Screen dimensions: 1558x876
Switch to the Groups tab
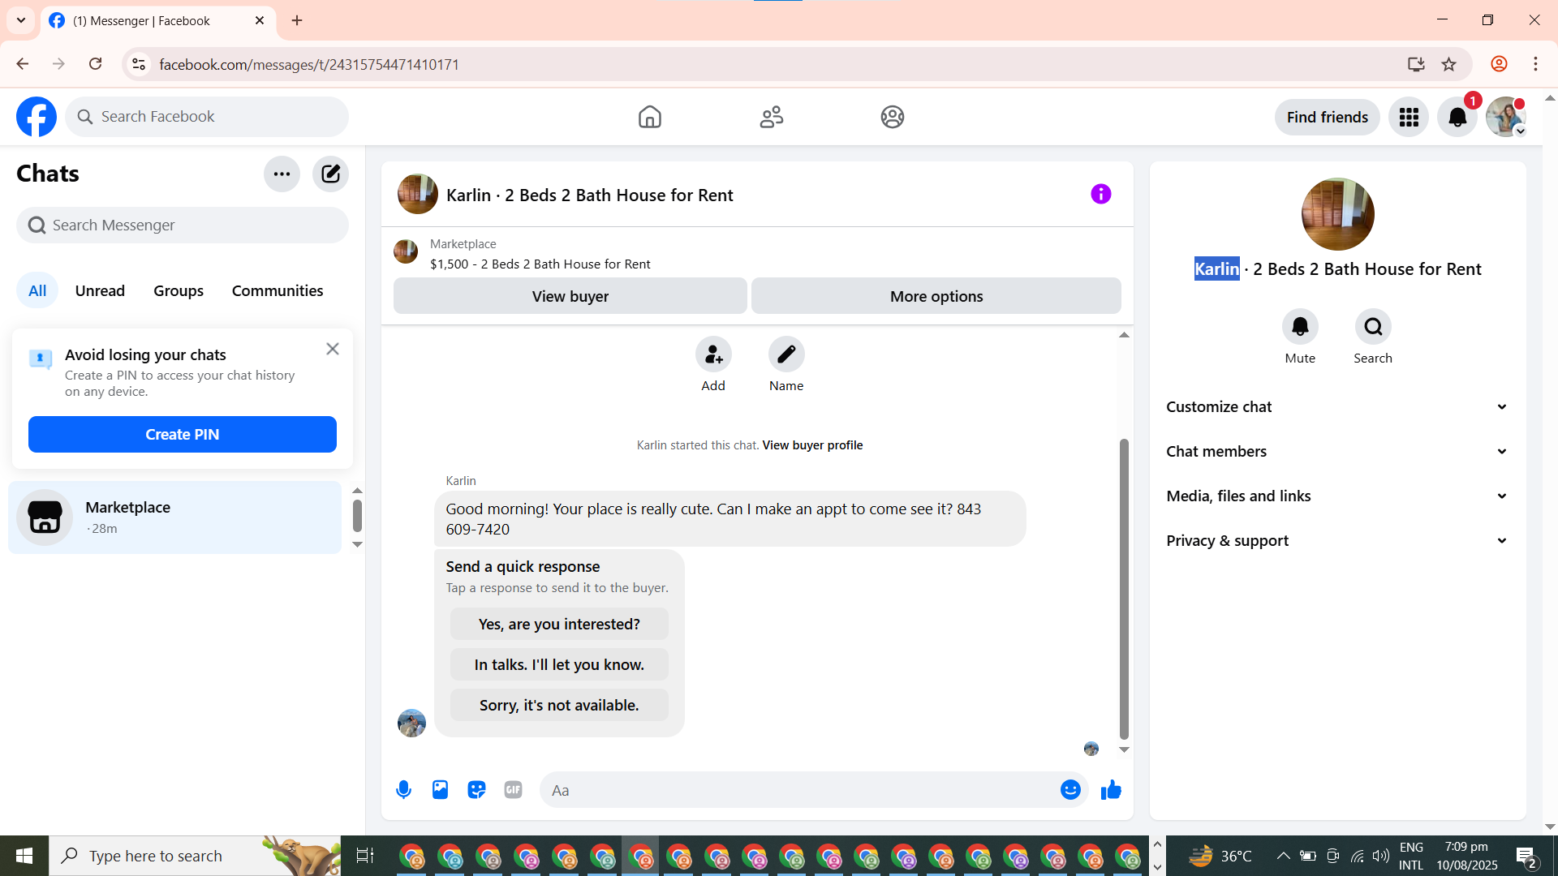179,290
